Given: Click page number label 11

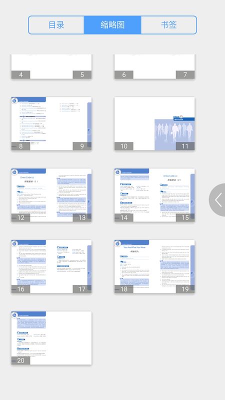Looking at the screenshot, I should tap(185, 146).
